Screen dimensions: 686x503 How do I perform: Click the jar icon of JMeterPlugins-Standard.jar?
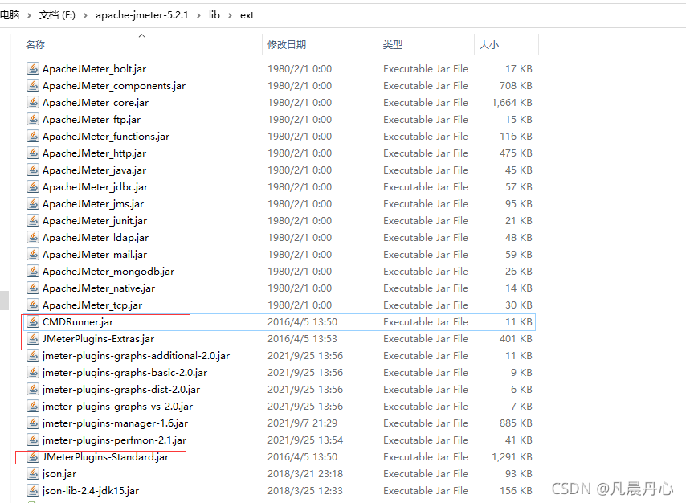pos(33,456)
